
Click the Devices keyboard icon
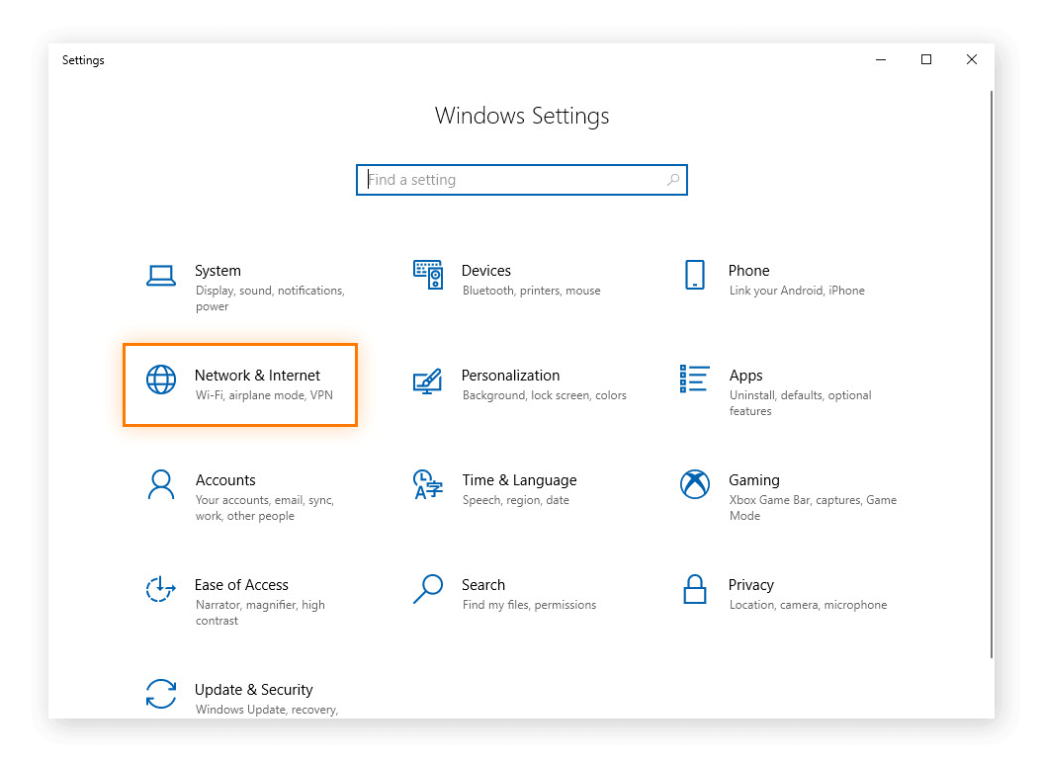(428, 276)
